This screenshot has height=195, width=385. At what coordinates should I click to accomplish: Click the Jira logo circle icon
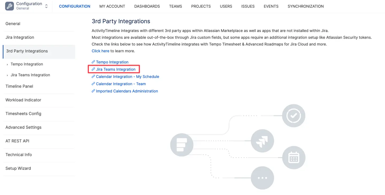[x=262, y=141]
